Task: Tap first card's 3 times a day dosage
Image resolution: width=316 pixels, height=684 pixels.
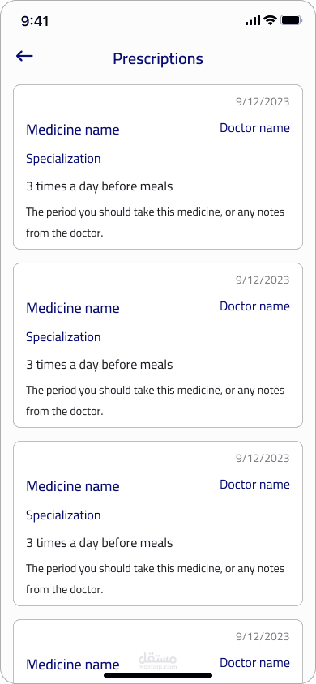Action: (x=100, y=186)
